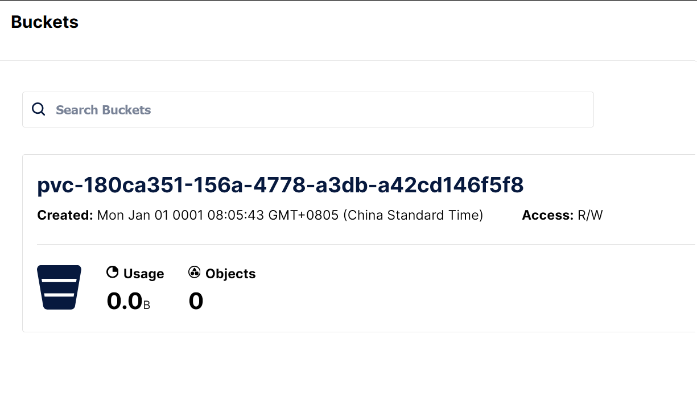
Task: Open bucket pvc-180ca351-156a-4778-a3db-a42cd146f5f8
Action: (x=280, y=186)
